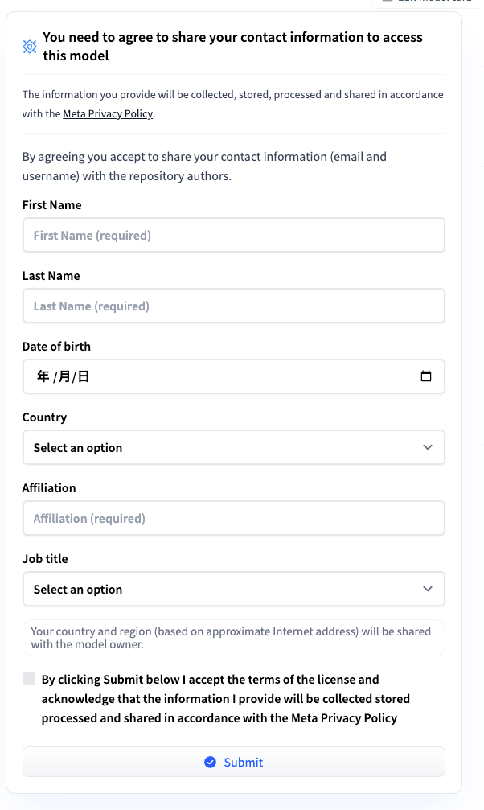Click the gated model icon beside the heading
The image size is (484, 810).
tap(30, 47)
